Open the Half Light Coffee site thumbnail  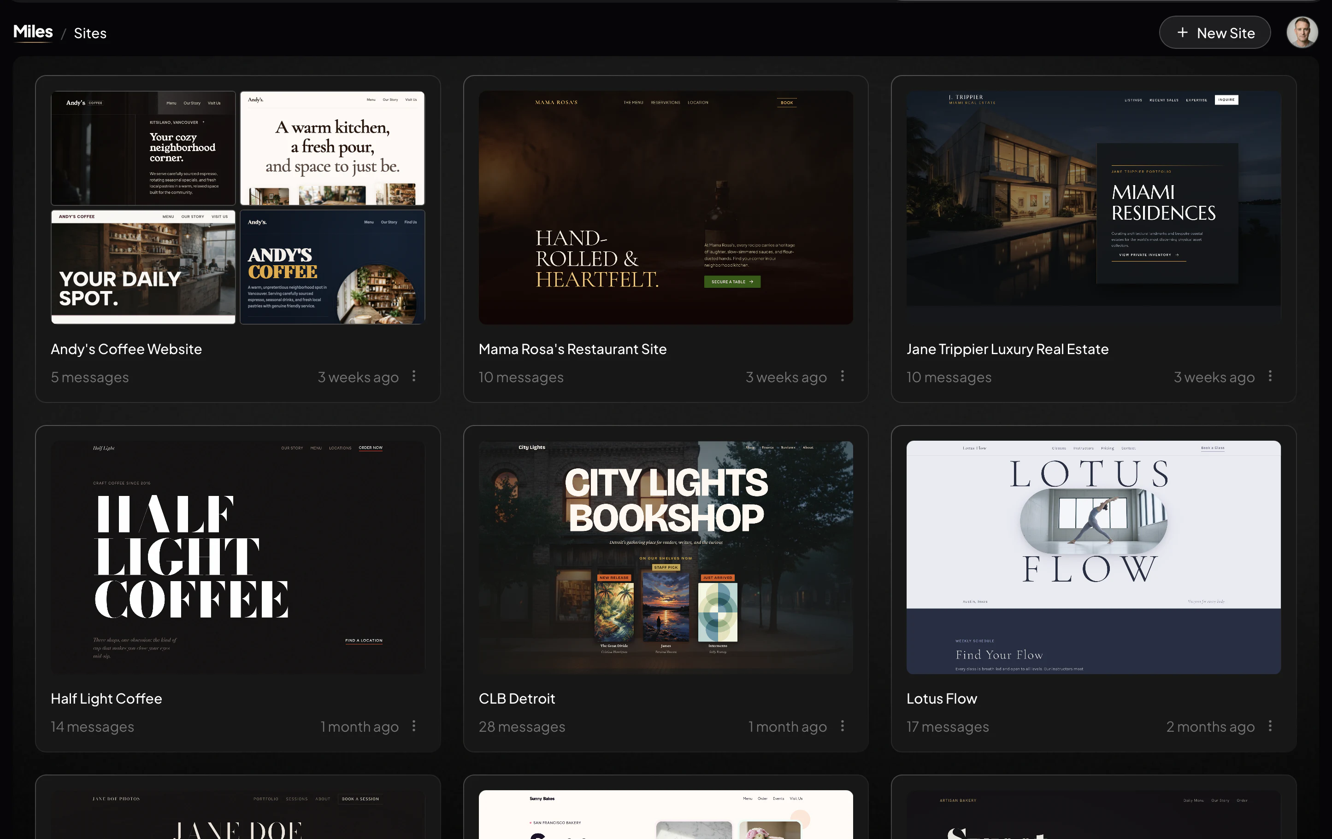(238, 557)
